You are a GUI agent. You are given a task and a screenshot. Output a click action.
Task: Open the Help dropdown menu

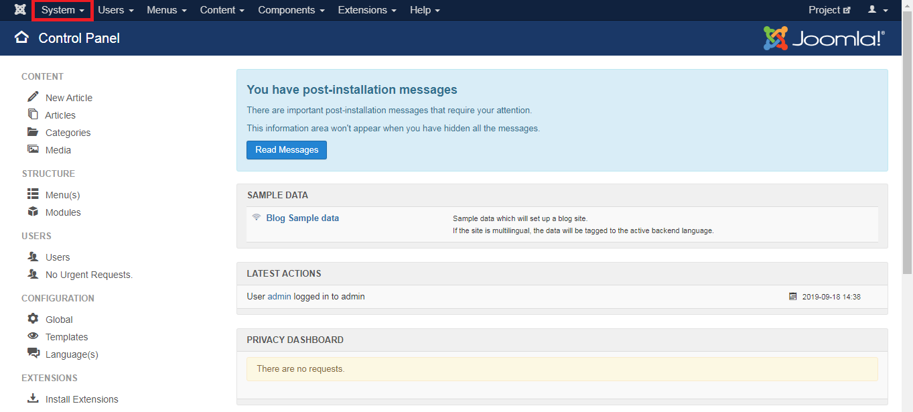point(425,10)
